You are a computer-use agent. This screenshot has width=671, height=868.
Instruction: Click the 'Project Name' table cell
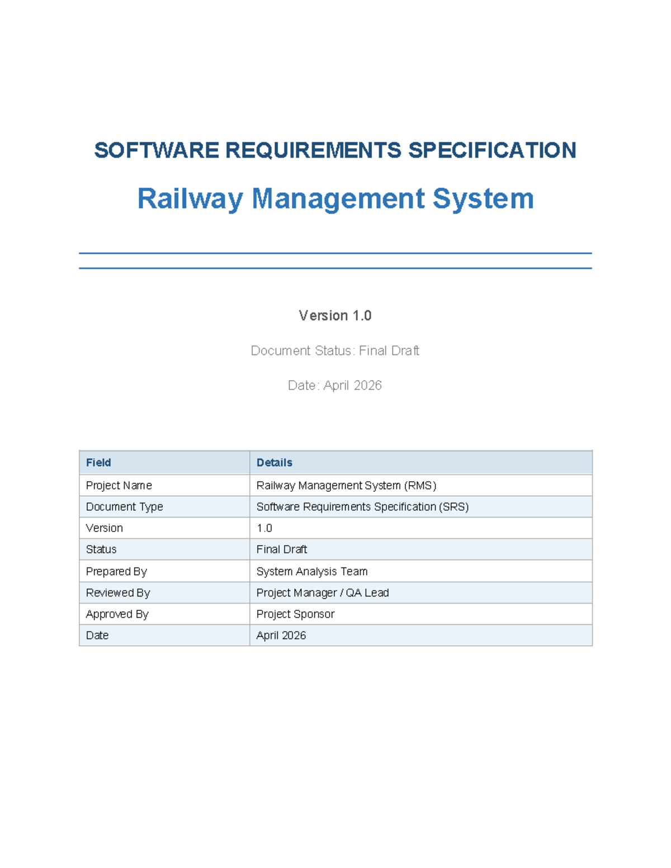click(x=164, y=485)
